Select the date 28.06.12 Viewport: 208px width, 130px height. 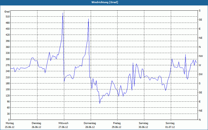90,127
